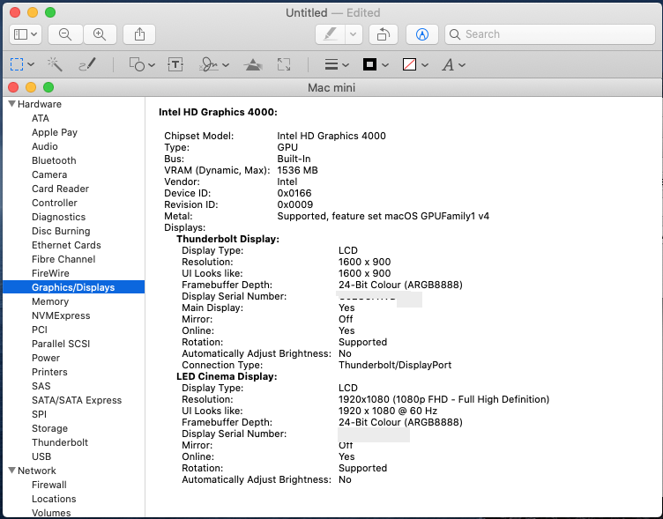Select PCI in the sidebar
This screenshot has width=663, height=519.
[40, 330]
